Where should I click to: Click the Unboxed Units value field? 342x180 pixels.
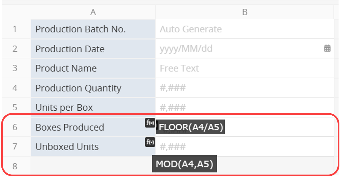click(x=259, y=147)
